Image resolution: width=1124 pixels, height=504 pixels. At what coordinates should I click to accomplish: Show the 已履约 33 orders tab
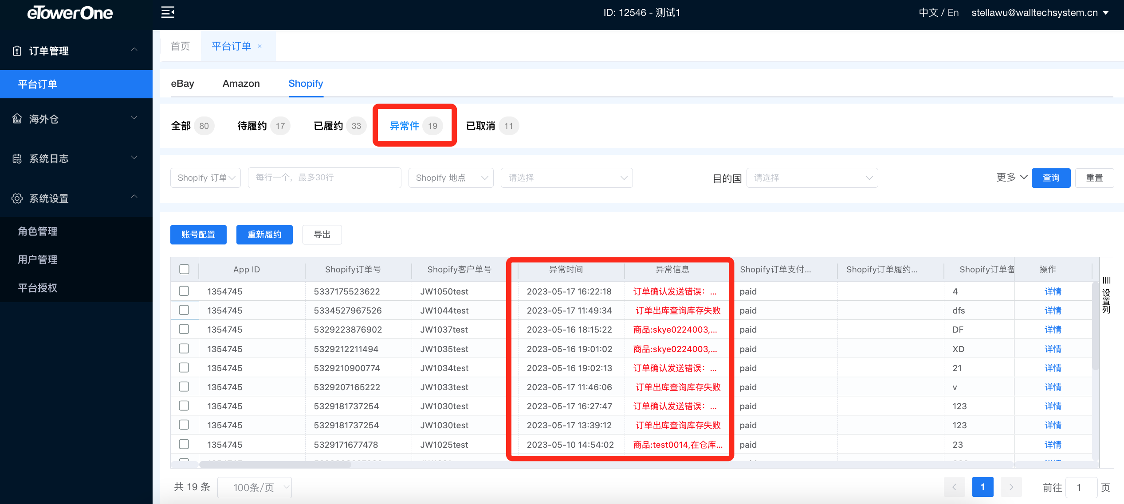[x=340, y=126]
